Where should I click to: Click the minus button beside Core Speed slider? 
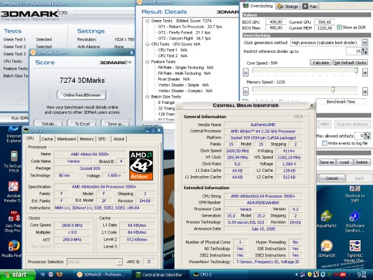coord(246,72)
